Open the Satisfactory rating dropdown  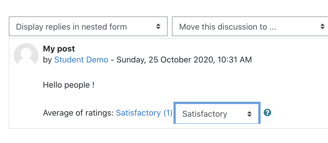point(217,113)
